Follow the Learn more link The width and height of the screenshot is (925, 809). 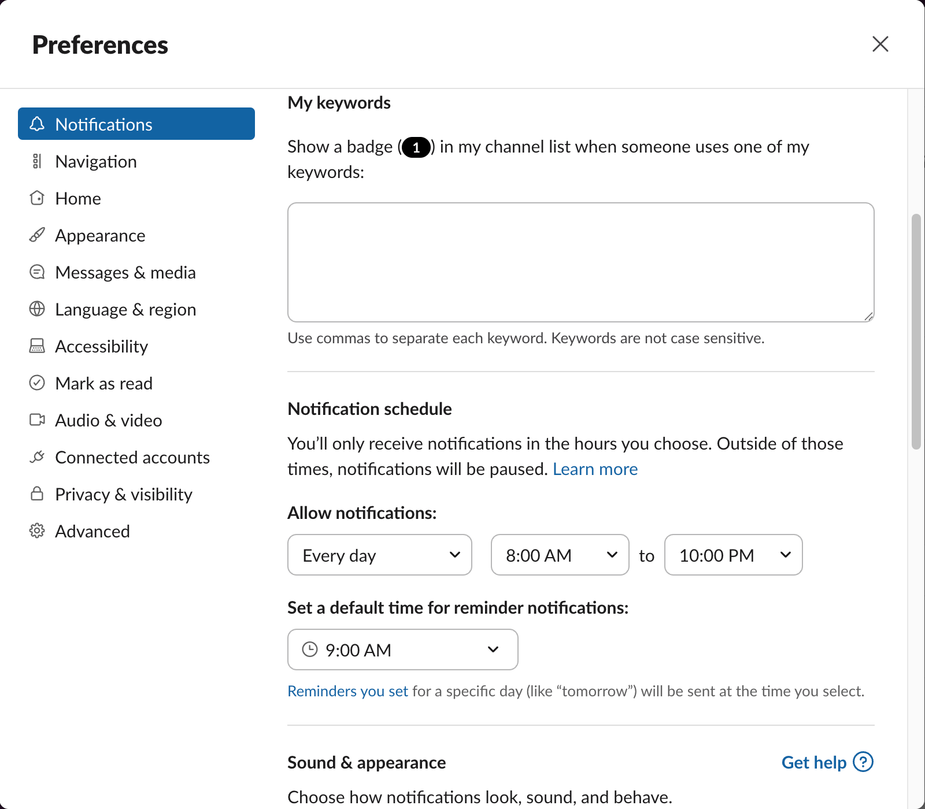point(595,469)
